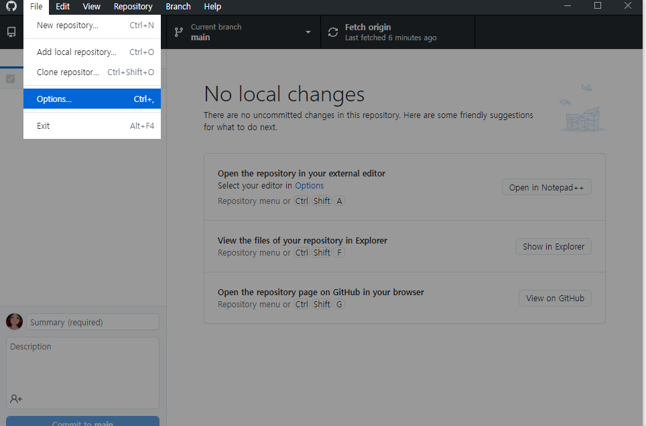Click the 'No local changes' heading
The image size is (646, 426).
(x=284, y=94)
